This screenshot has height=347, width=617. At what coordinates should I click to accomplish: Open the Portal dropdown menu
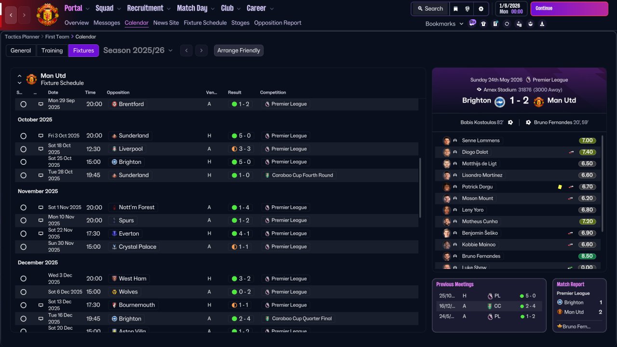point(77,8)
